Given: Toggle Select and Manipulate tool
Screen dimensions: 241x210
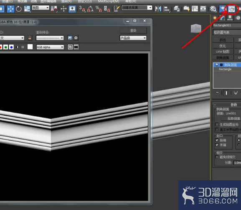Looking at the screenshot, I should pyautogui.click(x=63, y=9).
